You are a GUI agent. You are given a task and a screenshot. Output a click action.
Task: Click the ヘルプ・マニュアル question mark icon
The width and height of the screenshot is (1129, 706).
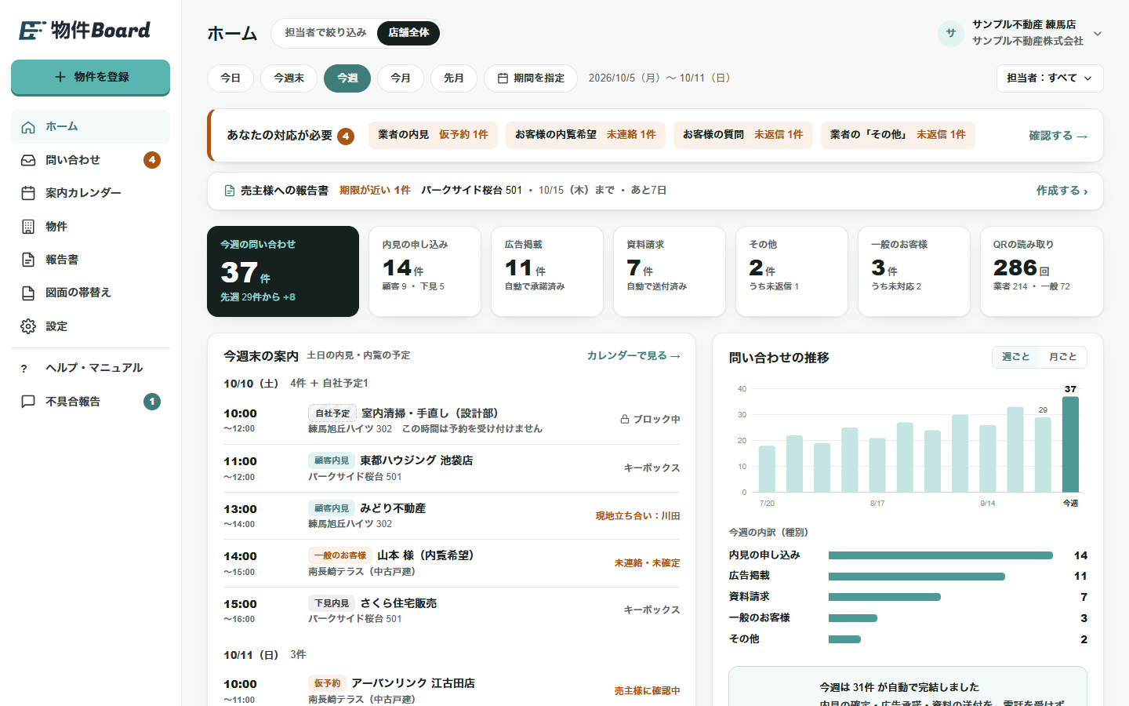(24, 368)
